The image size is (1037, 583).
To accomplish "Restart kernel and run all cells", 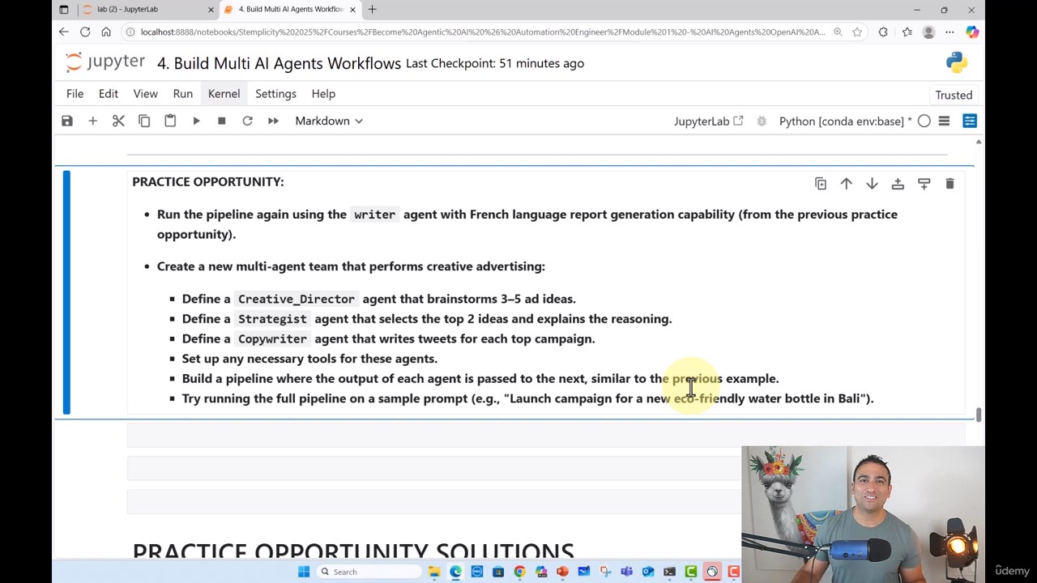I will click(273, 121).
